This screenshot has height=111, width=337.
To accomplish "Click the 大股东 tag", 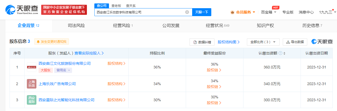I will [x=45, y=70].
